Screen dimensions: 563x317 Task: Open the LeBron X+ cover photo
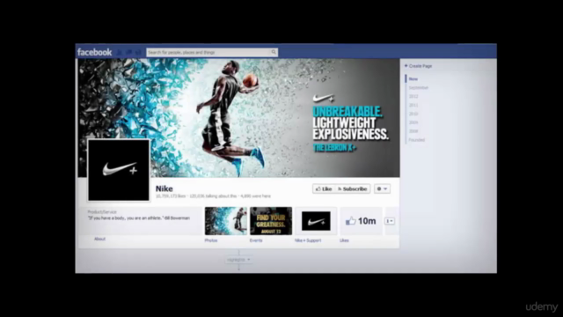click(238, 118)
